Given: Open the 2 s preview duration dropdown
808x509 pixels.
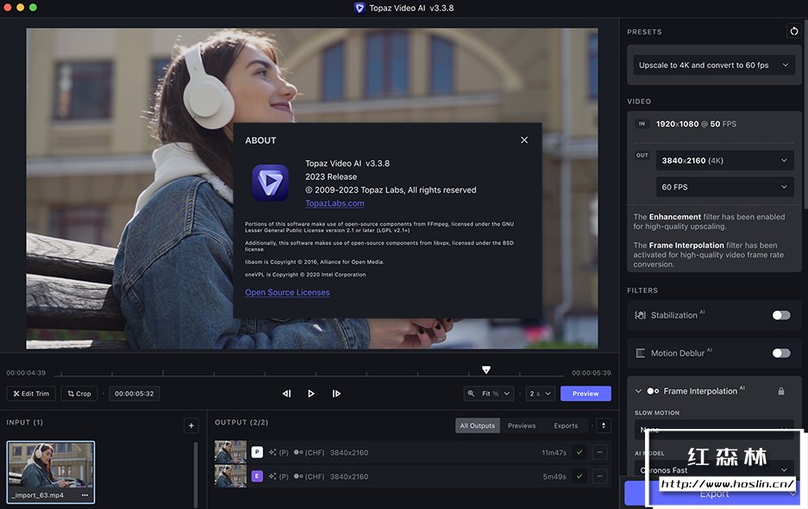Looking at the screenshot, I should [x=540, y=394].
